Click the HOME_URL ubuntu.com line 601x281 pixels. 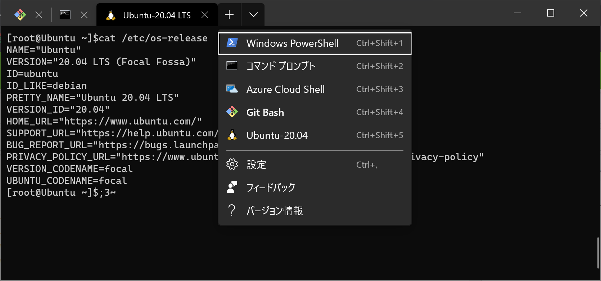[x=104, y=121]
